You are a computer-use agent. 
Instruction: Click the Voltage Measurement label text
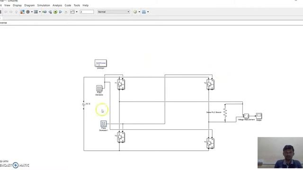point(246,119)
